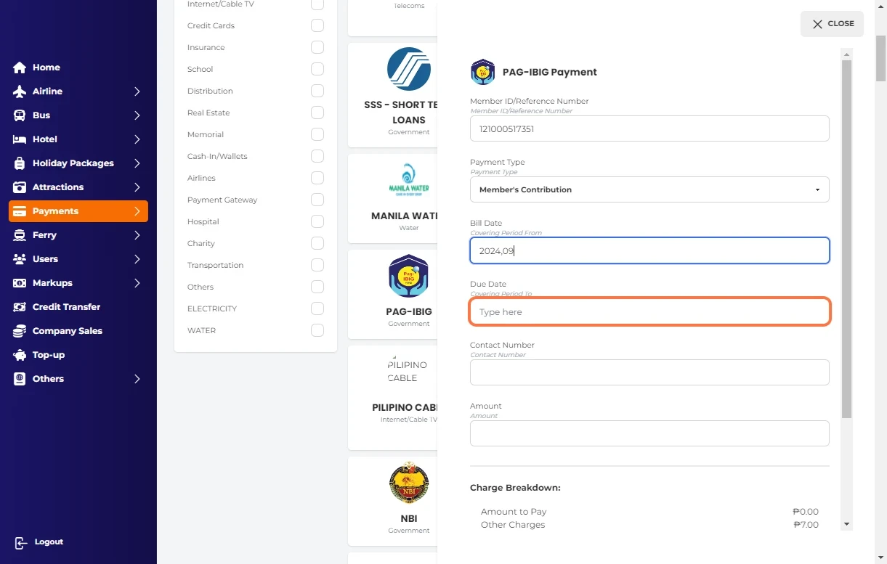Open the Credit Transfer menu item
Viewport: 887px width, 564px height.
66,307
